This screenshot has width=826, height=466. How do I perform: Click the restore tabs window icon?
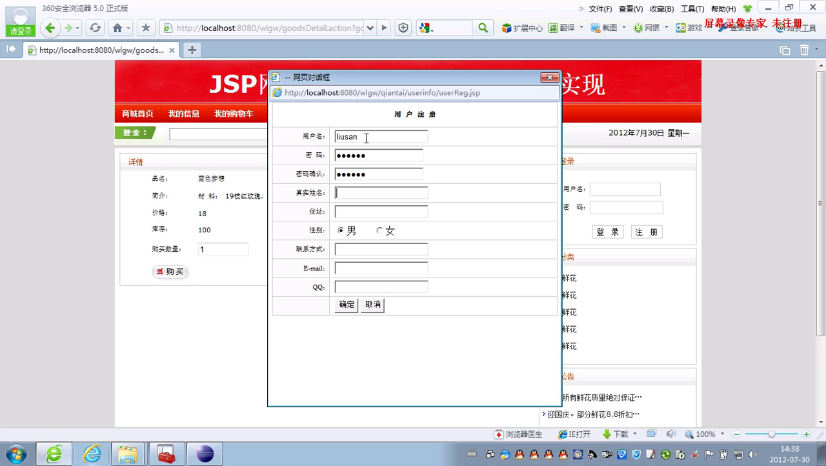pos(785,50)
